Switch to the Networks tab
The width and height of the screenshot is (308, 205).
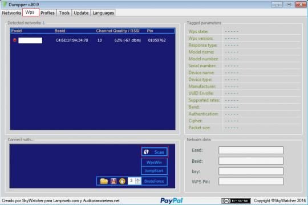(x=11, y=13)
